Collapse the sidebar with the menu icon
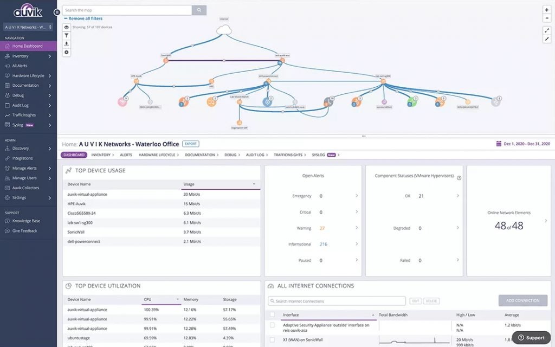 [57, 12]
